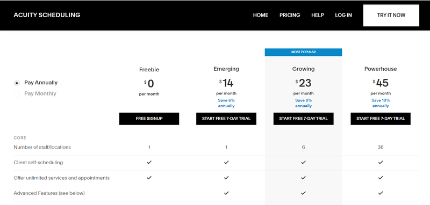Click the Most Popular banner
The width and height of the screenshot is (430, 205).
click(303, 52)
